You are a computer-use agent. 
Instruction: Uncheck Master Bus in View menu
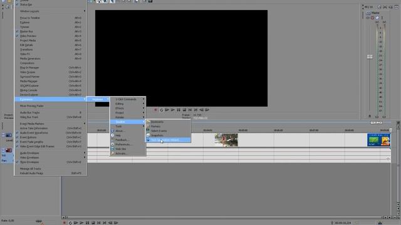pyautogui.click(x=51, y=31)
